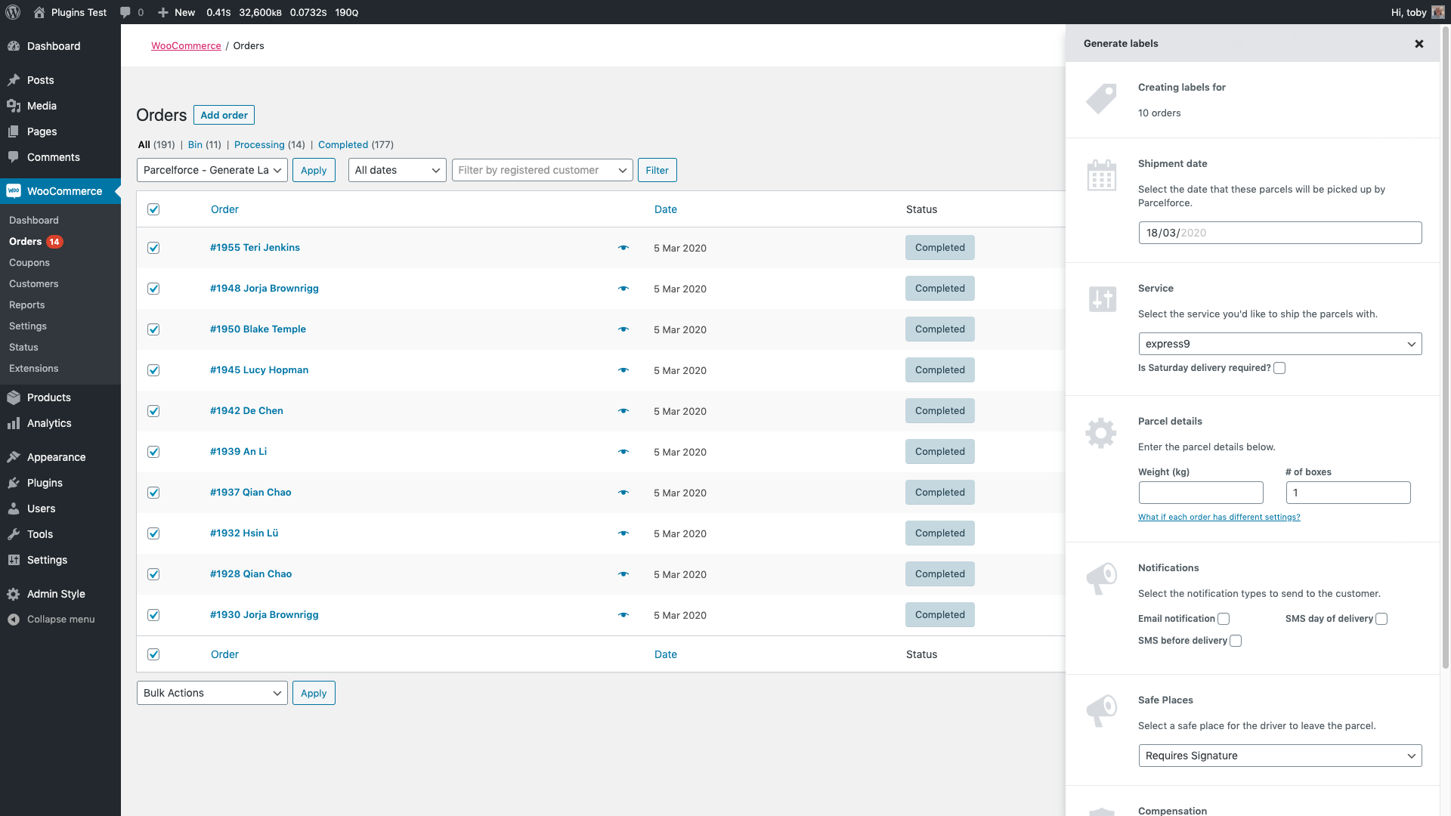Filter orders by Completed status link
This screenshot has height=816, width=1451.
[x=343, y=144]
